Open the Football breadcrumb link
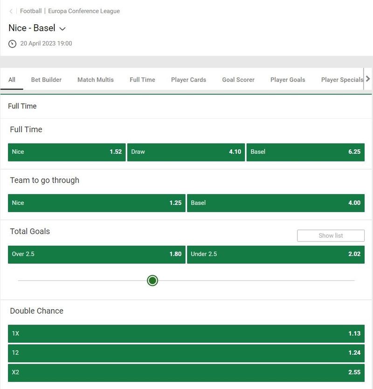This screenshot has height=389, width=373. pyautogui.click(x=31, y=11)
